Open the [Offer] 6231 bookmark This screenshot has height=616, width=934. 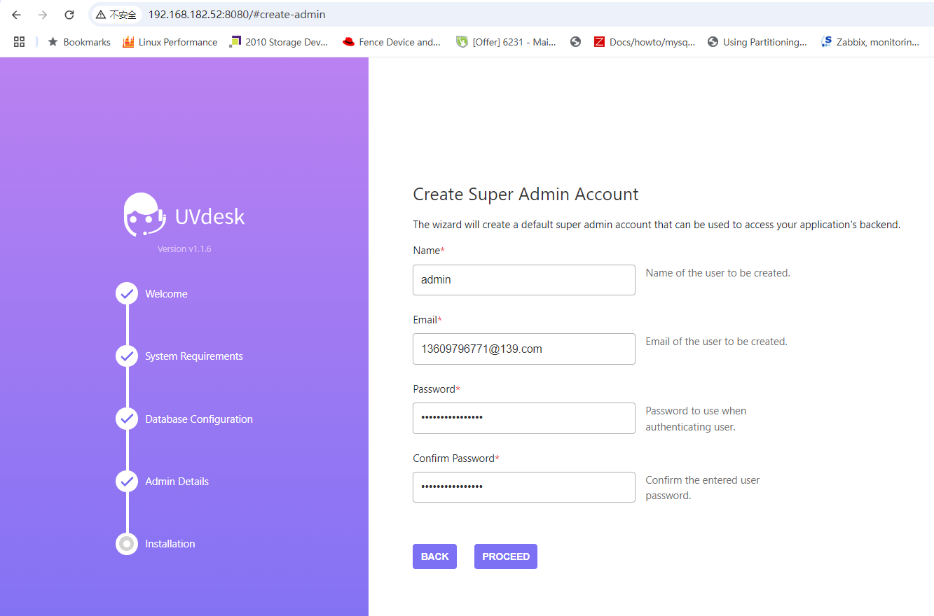coord(506,42)
